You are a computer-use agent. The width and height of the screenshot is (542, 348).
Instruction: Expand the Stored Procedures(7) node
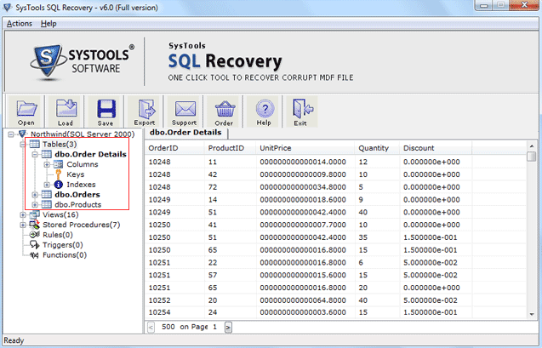click(23, 225)
